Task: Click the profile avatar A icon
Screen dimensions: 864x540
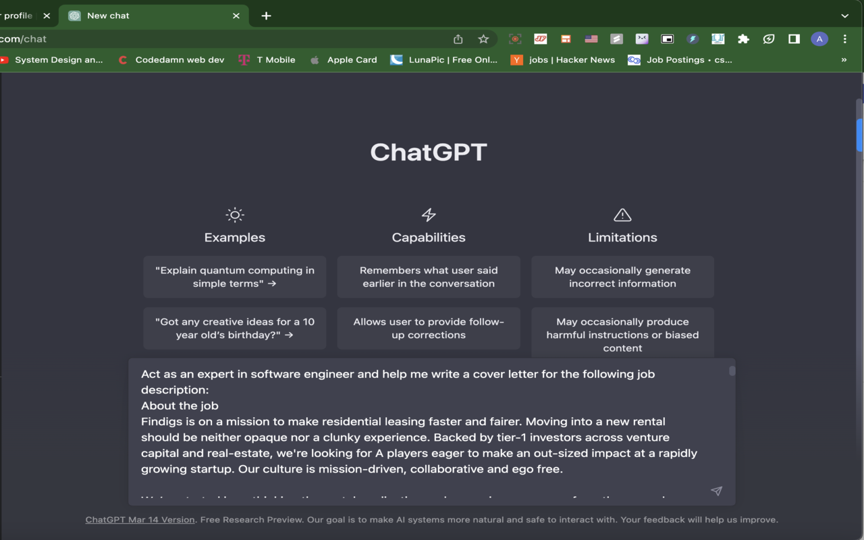Action: pos(819,38)
